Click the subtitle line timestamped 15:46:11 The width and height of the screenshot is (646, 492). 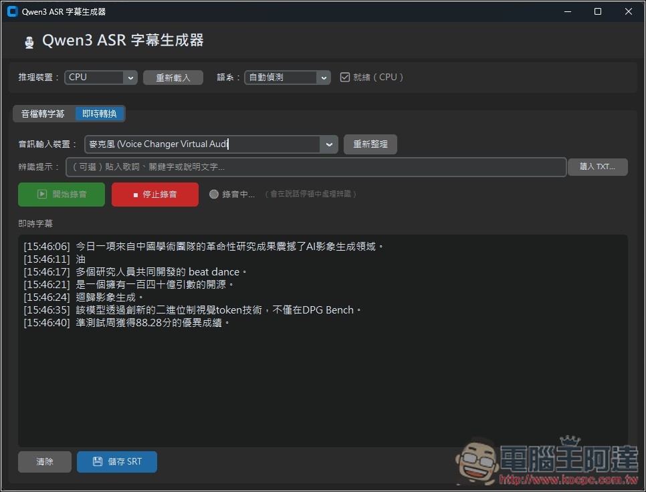point(54,259)
